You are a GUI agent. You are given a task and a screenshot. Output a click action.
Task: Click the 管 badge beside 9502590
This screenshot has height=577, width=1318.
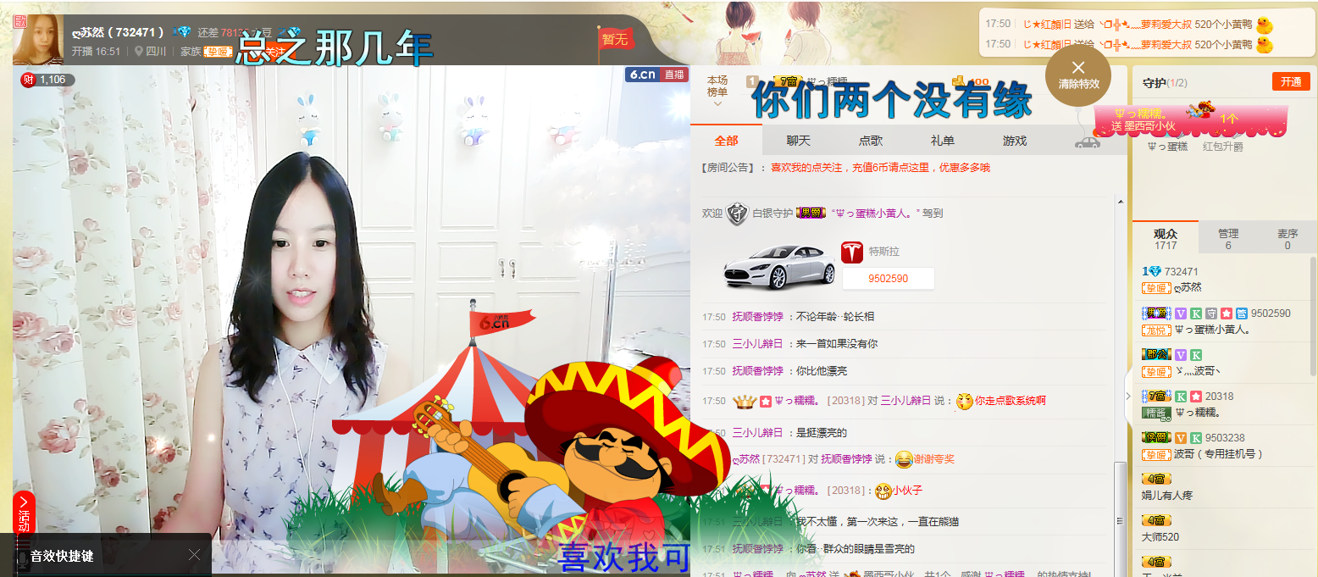tap(1241, 313)
